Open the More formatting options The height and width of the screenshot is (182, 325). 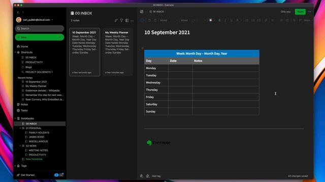click(x=308, y=20)
